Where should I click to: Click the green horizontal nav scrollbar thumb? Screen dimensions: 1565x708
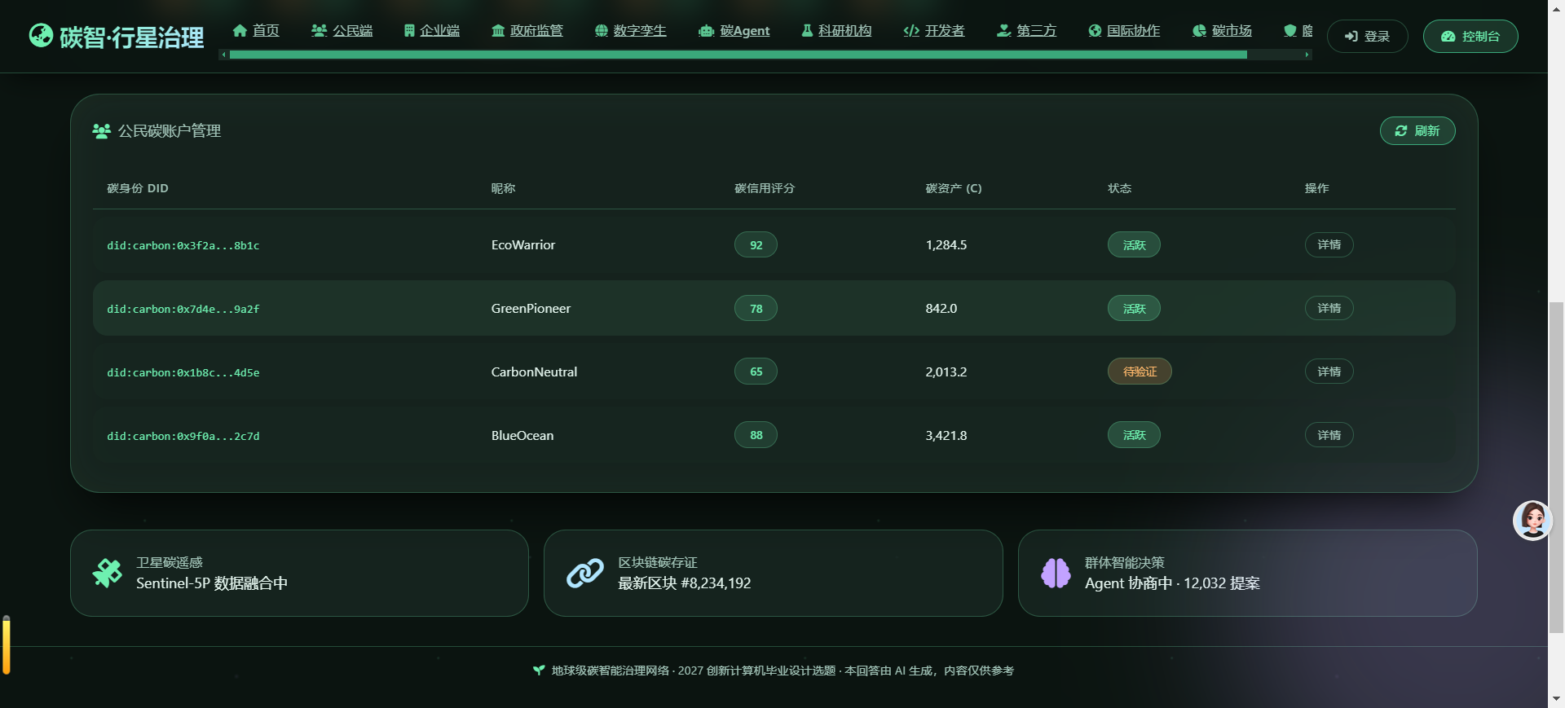pyautogui.click(x=738, y=55)
